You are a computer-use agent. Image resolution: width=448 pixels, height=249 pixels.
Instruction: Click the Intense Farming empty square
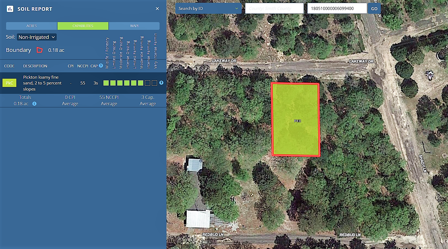pos(147,83)
